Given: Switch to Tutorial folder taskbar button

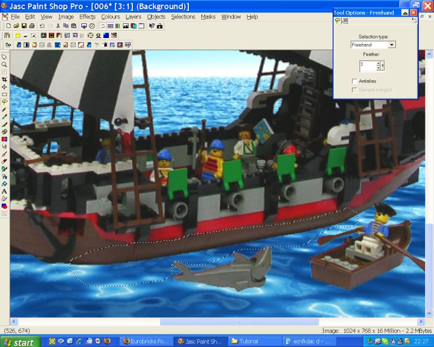Looking at the screenshot, I should point(254,342).
